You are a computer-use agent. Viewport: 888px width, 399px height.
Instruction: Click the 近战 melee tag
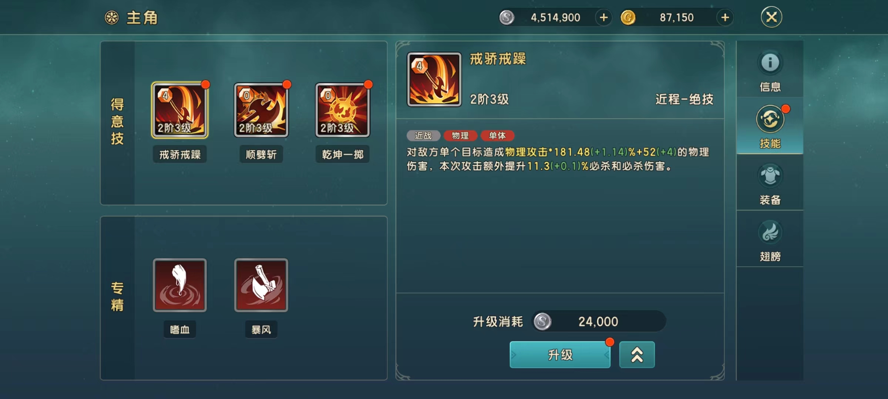click(423, 136)
